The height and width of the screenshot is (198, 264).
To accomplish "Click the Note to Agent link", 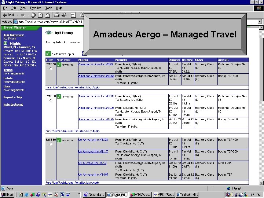I will tap(13, 104).
